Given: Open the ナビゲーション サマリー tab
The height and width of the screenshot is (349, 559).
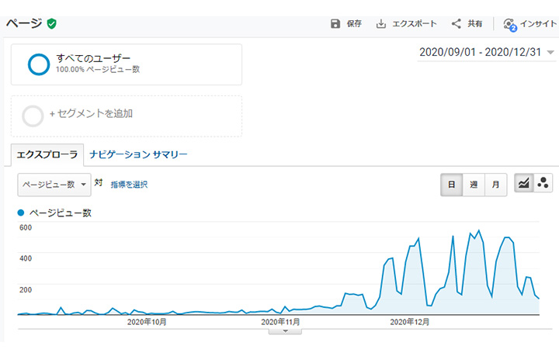Looking at the screenshot, I should [138, 154].
